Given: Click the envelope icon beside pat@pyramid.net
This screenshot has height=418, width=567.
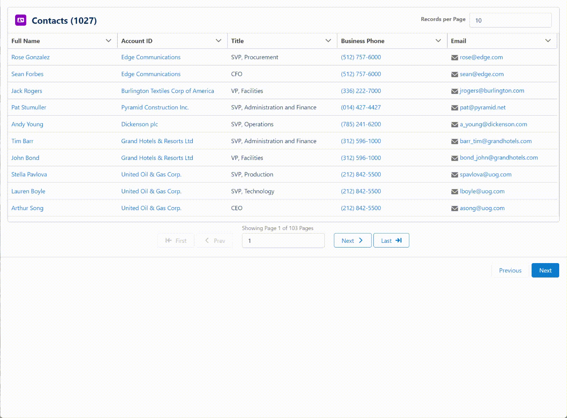Looking at the screenshot, I should pyautogui.click(x=454, y=108).
